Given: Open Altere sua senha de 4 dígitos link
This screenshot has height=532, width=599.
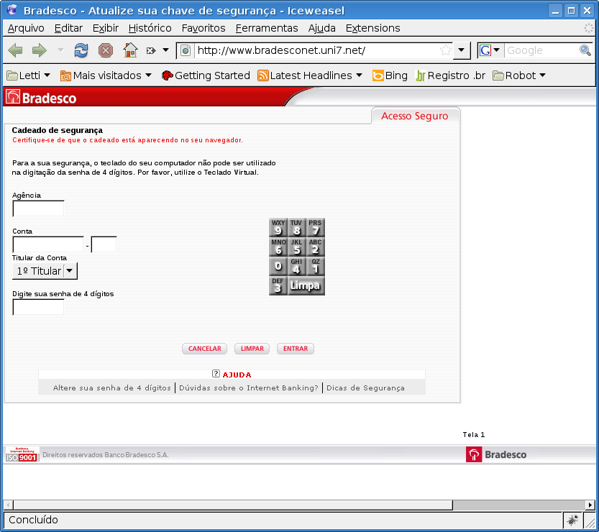Looking at the screenshot, I should [x=112, y=387].
